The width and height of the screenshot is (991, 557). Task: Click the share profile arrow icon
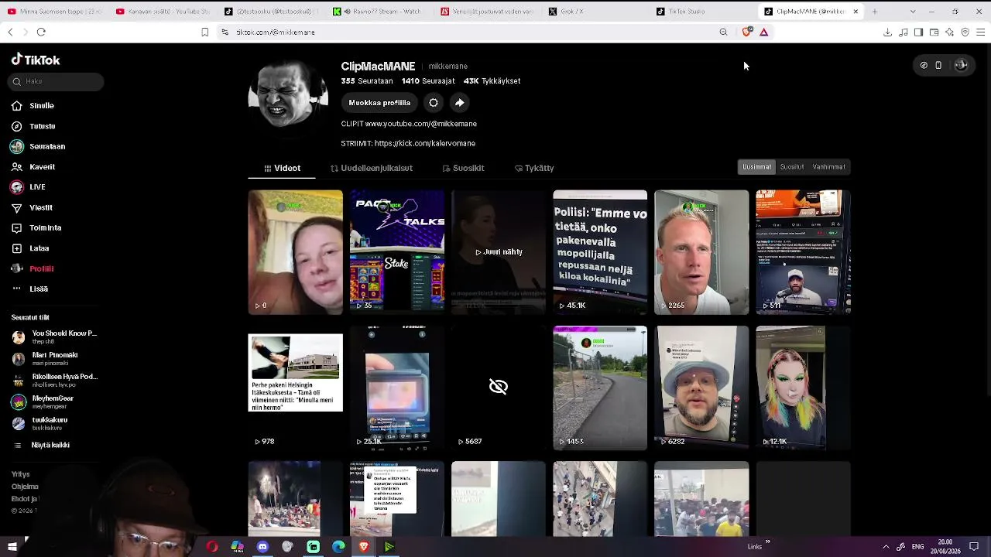tap(460, 103)
